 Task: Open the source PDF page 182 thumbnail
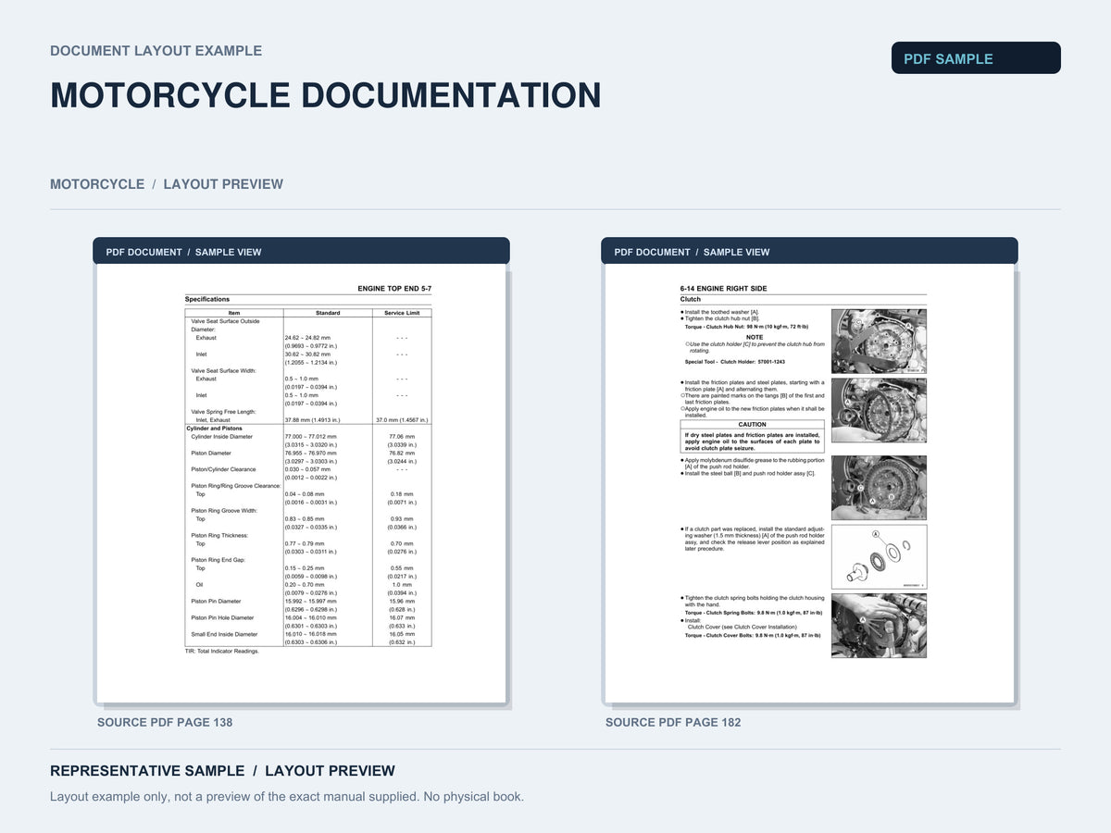(809, 484)
